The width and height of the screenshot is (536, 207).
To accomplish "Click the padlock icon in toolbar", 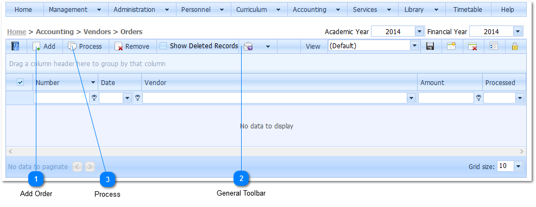I will pyautogui.click(x=514, y=47).
